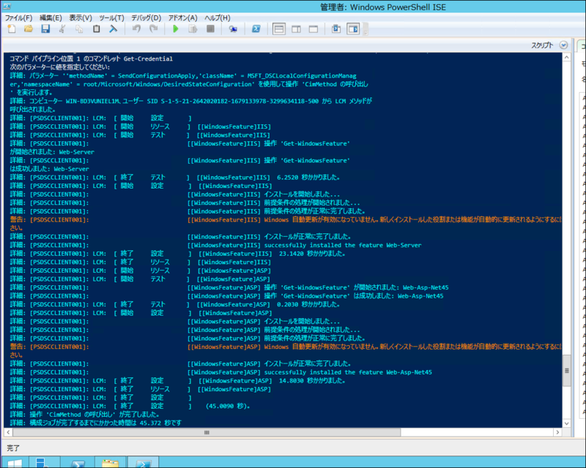Click the first orange 警告 IIS warning line

pyautogui.click(x=286, y=220)
